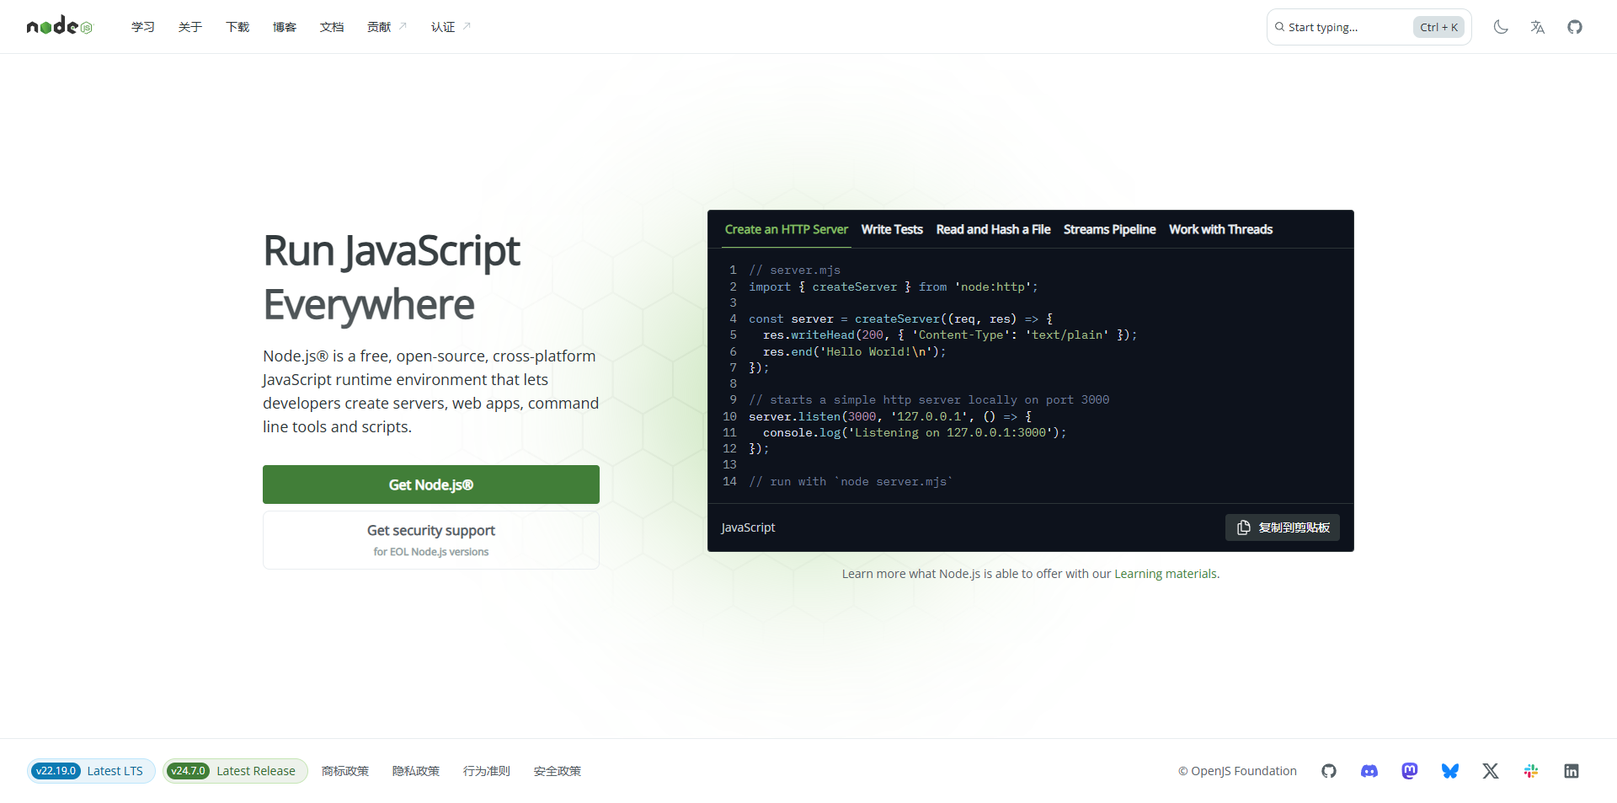Click the Ctrl + K shortcut badge
The image size is (1617, 803).
[x=1438, y=27]
